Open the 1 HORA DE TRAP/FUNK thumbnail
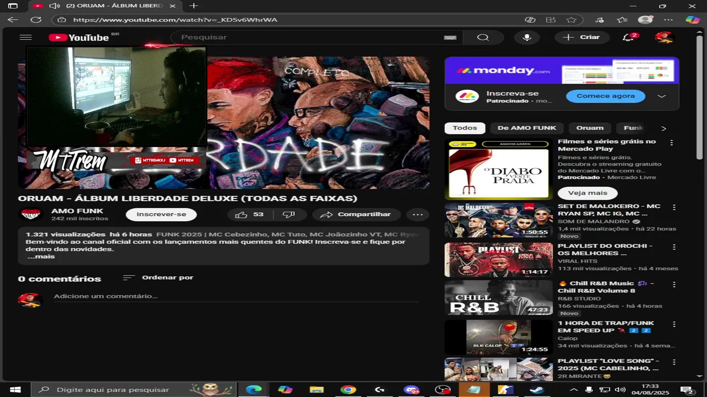 click(498, 337)
